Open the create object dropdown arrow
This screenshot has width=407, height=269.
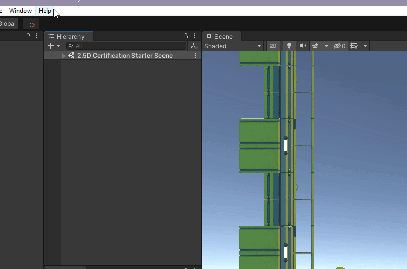[58, 46]
